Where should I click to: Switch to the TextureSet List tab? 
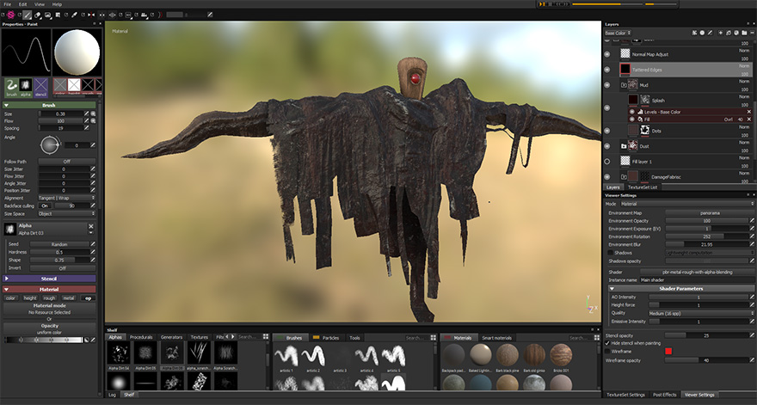[642, 187]
